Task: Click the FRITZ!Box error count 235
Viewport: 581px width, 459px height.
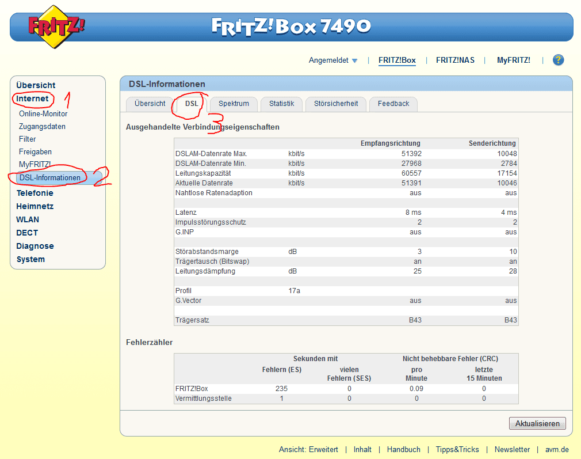Action: coord(281,389)
